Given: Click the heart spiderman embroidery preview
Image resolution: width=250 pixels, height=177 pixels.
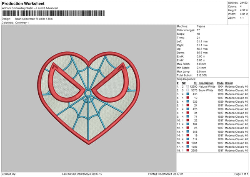Looking at the screenshot, I should point(89,98).
